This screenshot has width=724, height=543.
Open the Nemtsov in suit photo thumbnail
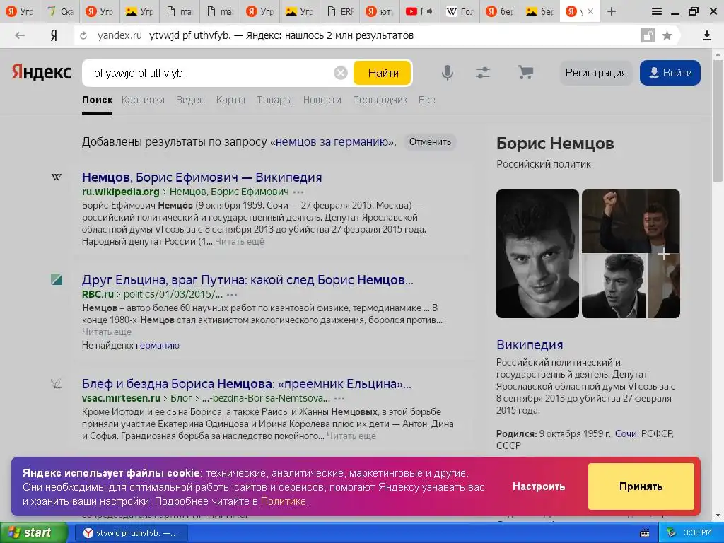tap(614, 286)
